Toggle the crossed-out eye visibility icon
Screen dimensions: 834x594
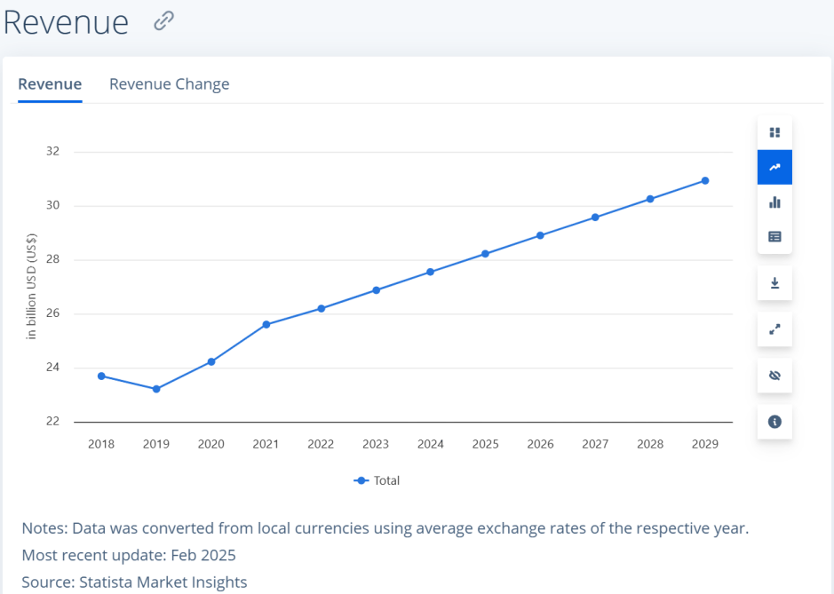(x=774, y=376)
